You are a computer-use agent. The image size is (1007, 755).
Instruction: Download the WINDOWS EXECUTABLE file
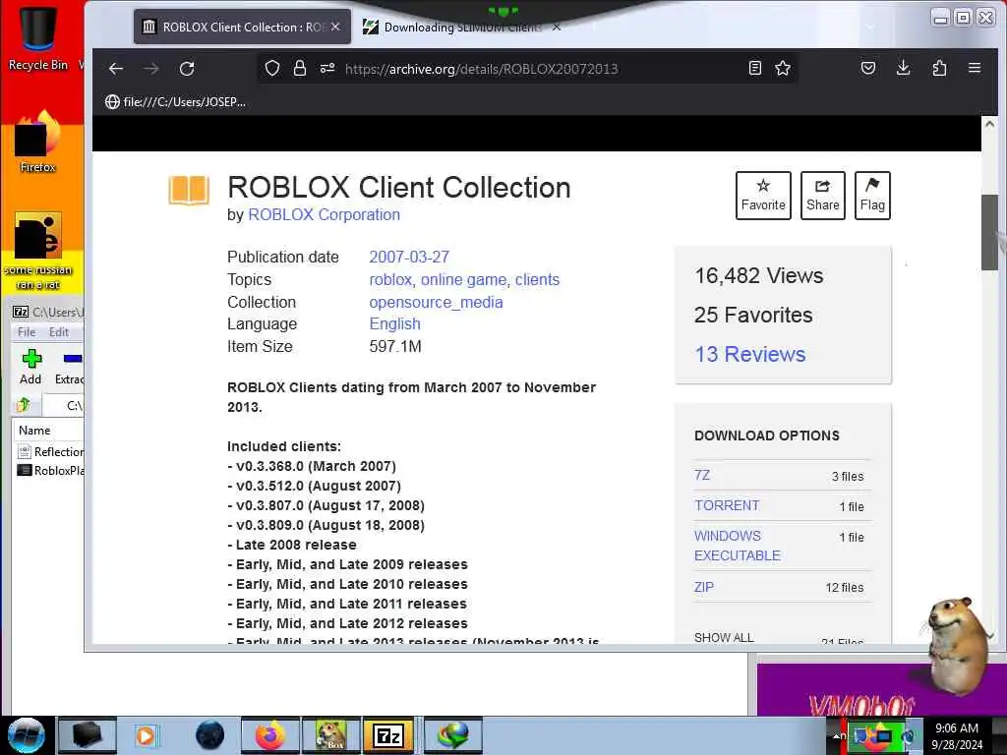pos(738,546)
